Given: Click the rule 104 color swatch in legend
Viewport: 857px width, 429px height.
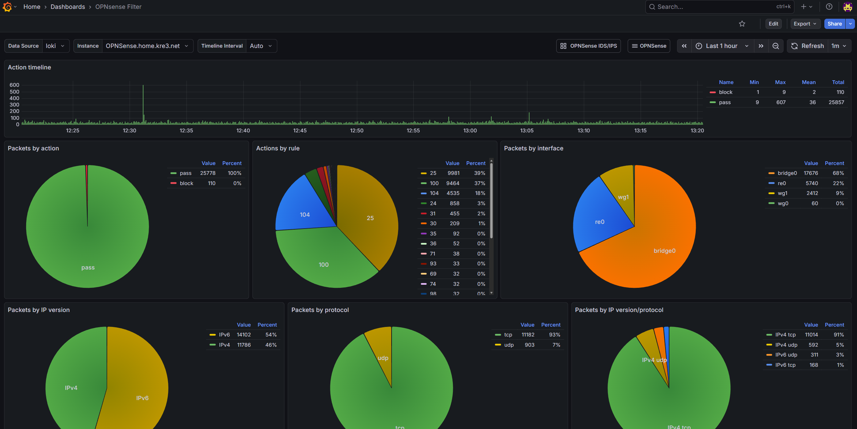Looking at the screenshot, I should pyautogui.click(x=424, y=193).
